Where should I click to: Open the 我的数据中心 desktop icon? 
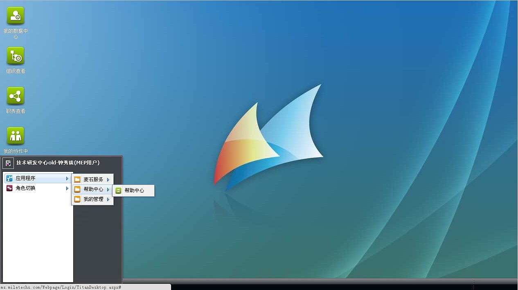click(x=16, y=16)
